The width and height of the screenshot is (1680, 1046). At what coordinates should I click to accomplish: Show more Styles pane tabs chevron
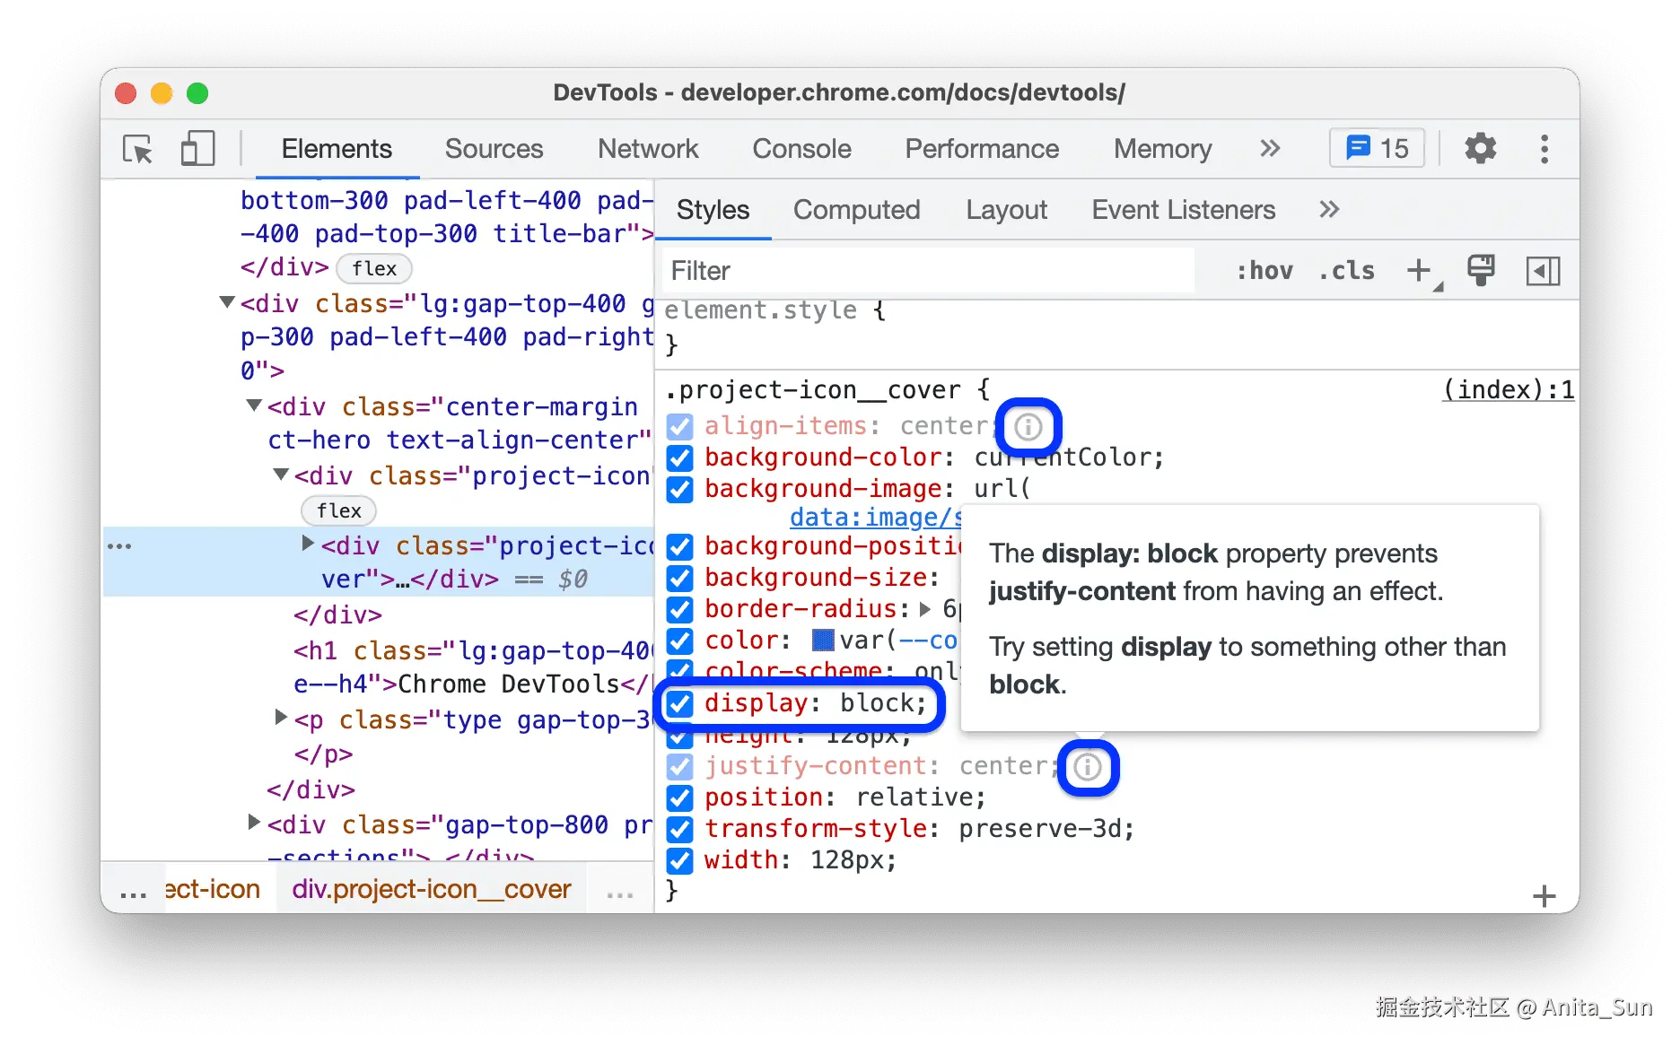tap(1330, 210)
